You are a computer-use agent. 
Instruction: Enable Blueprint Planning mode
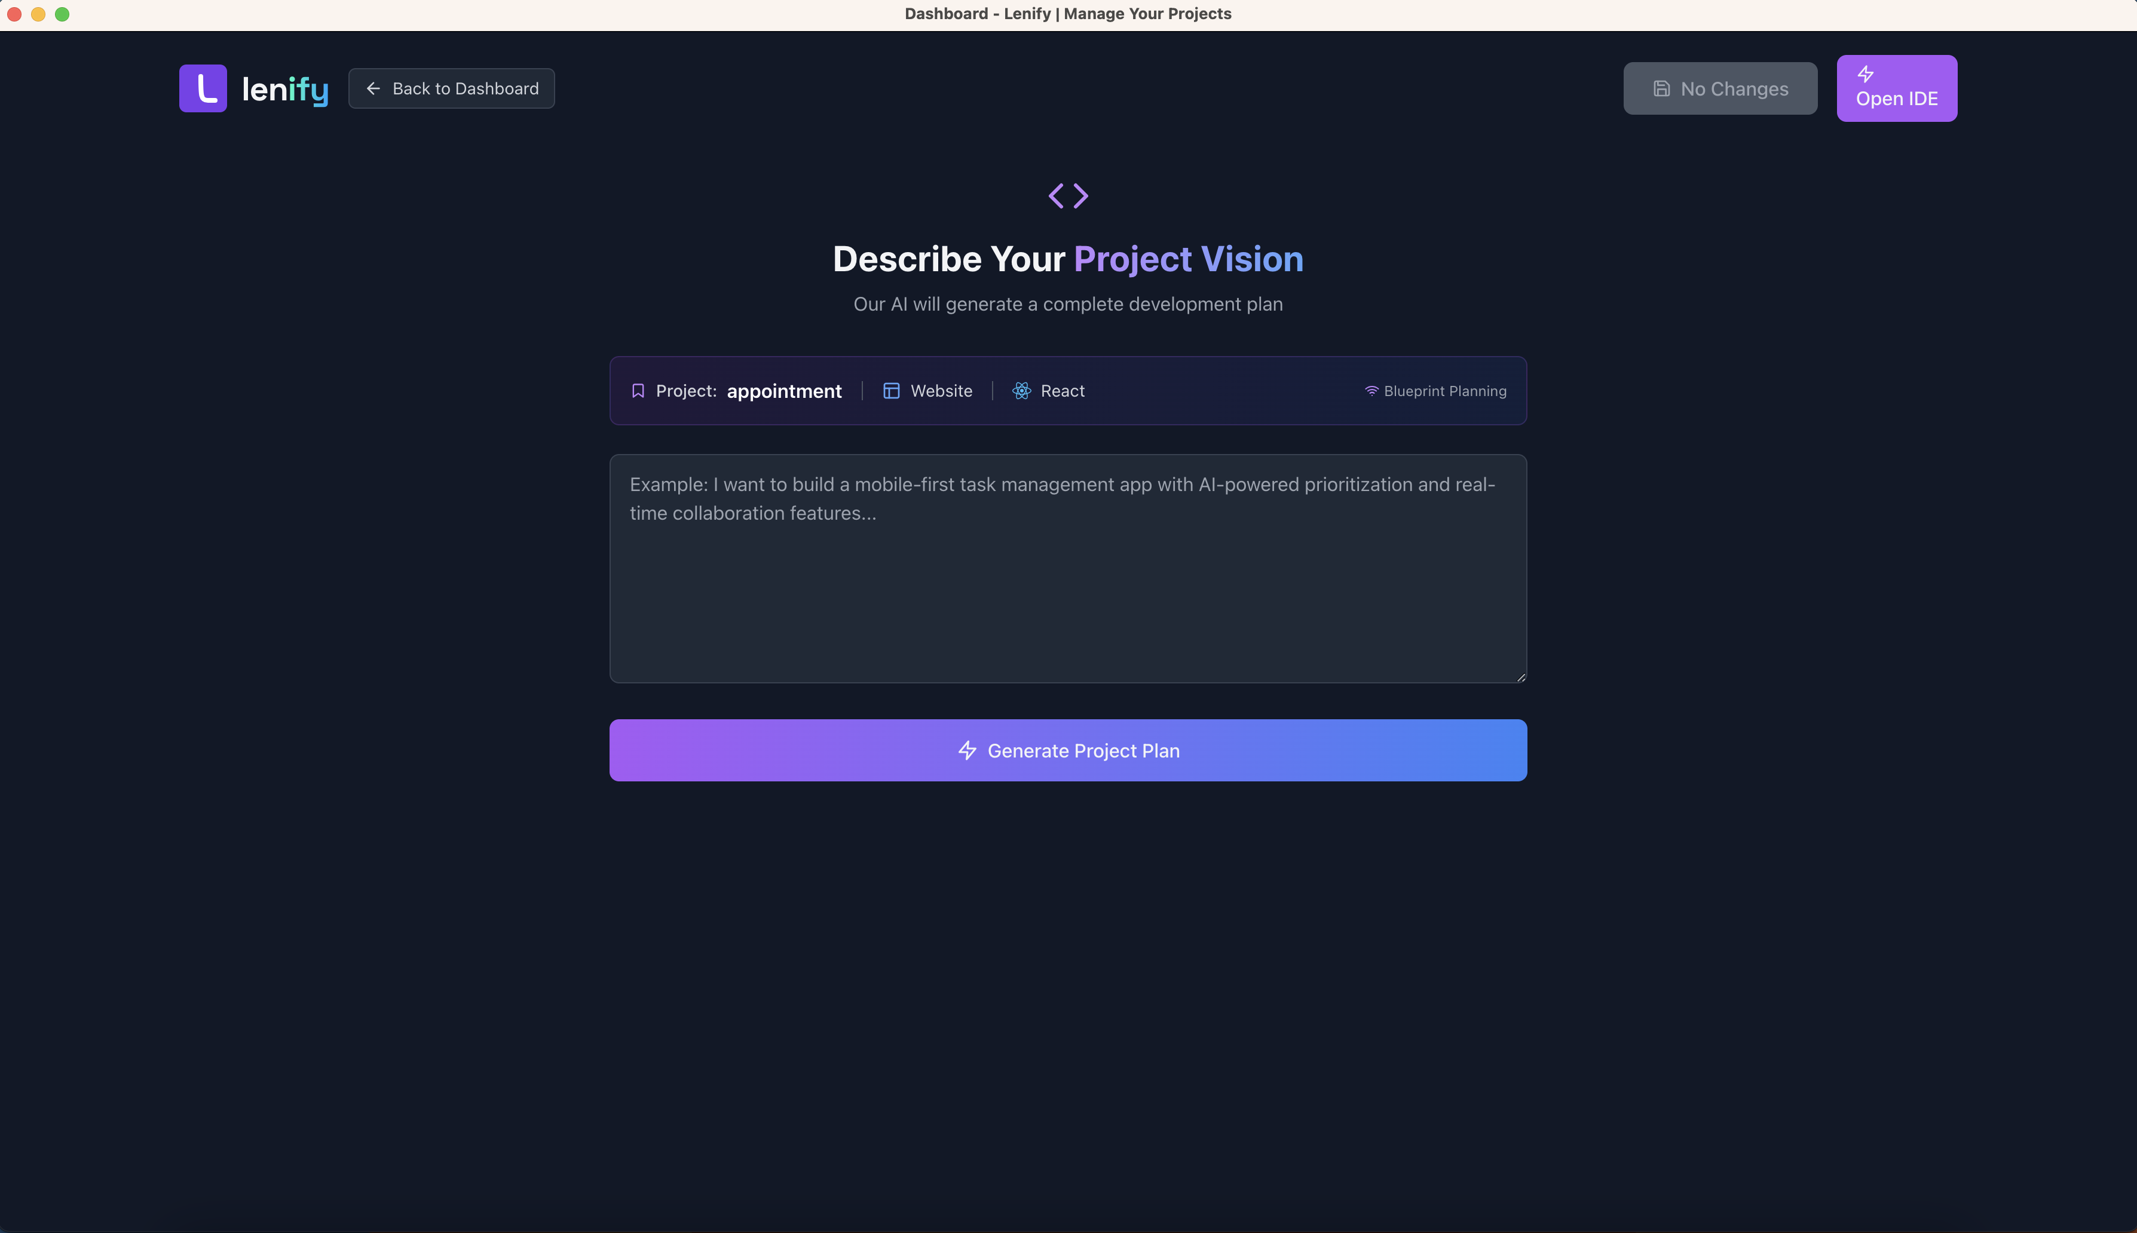1435,391
